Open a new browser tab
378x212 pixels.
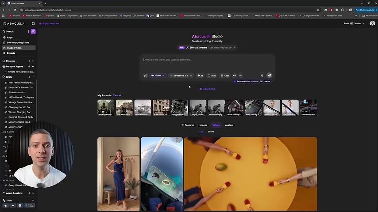(45, 4)
